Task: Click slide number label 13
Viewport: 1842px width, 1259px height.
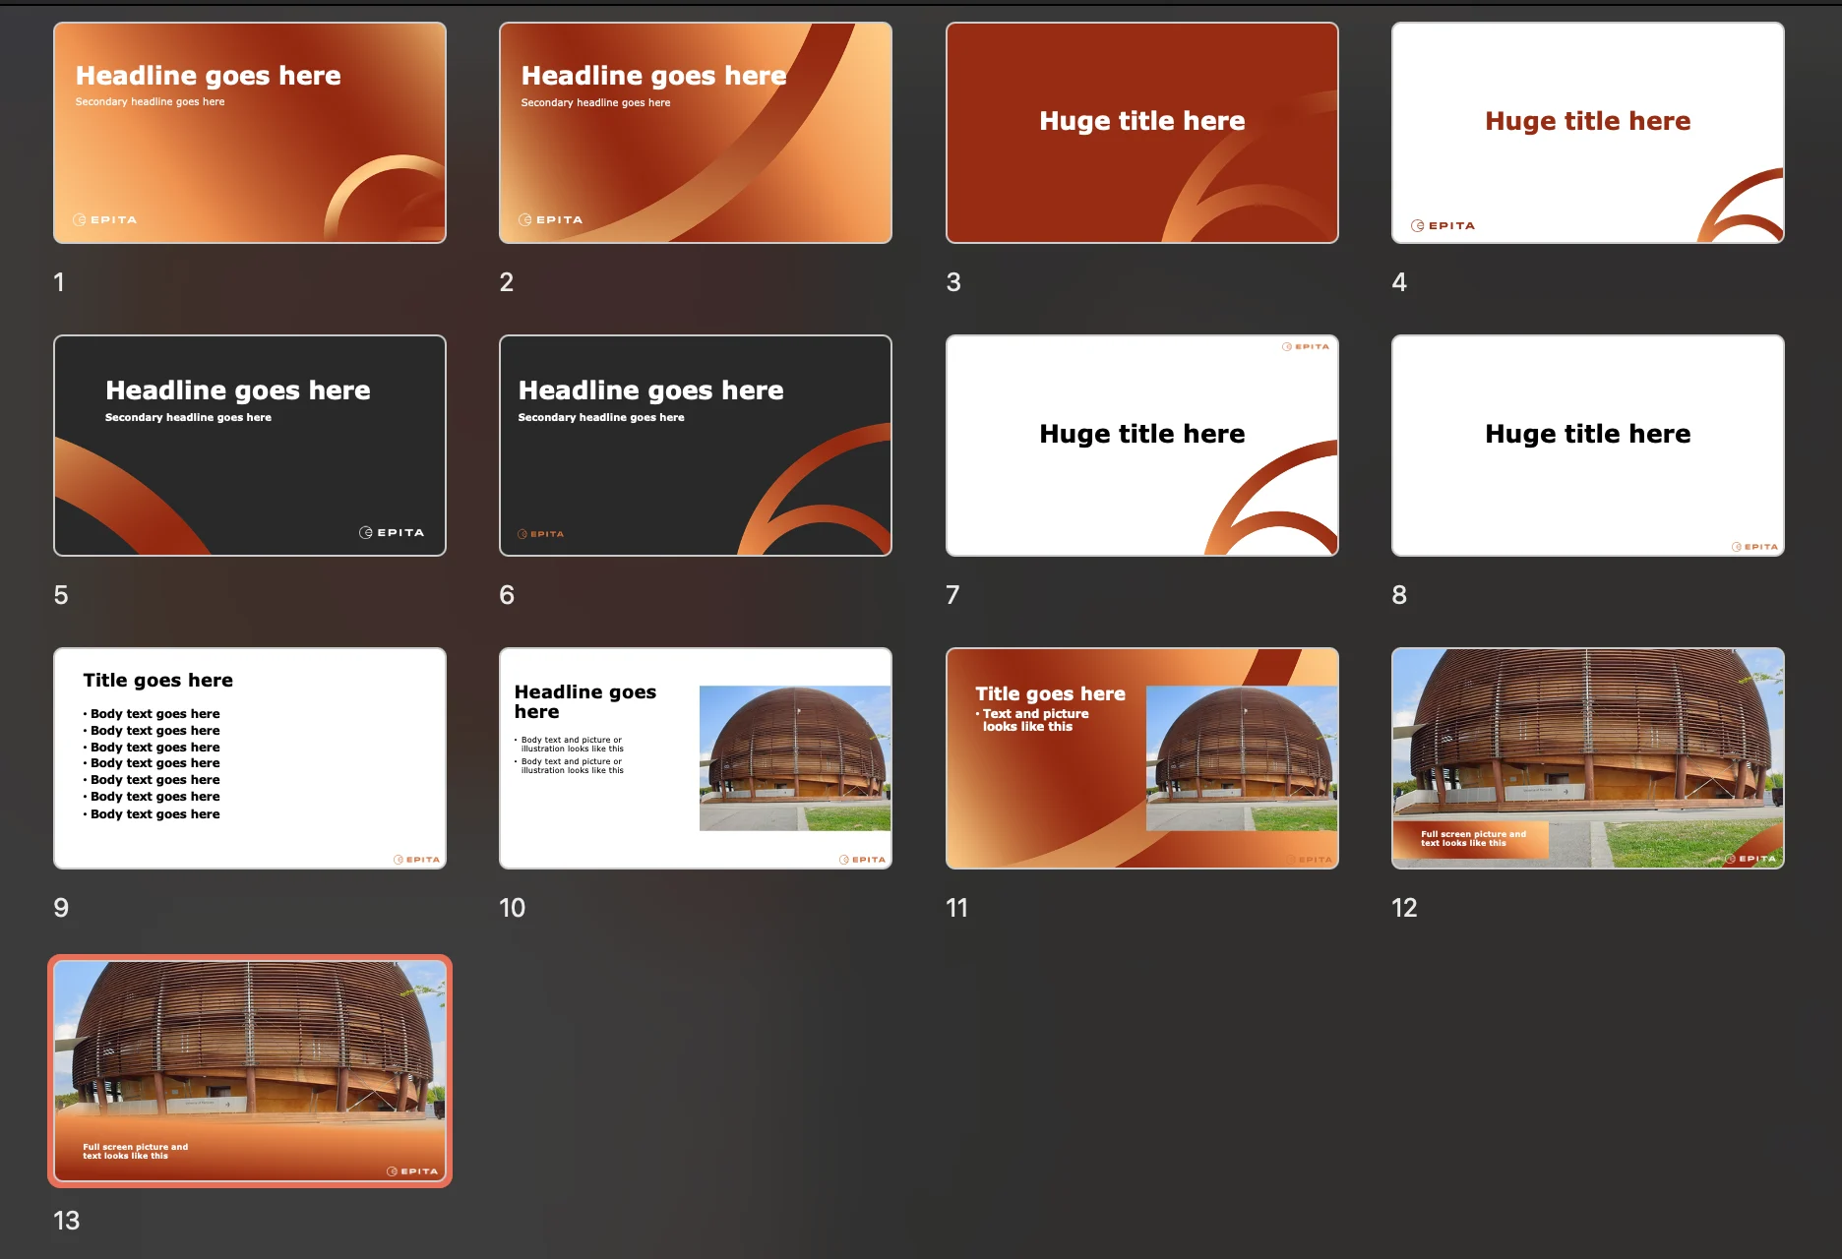Action: click(x=66, y=1221)
